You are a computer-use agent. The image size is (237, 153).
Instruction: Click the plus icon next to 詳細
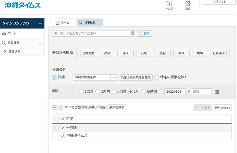(54, 77)
